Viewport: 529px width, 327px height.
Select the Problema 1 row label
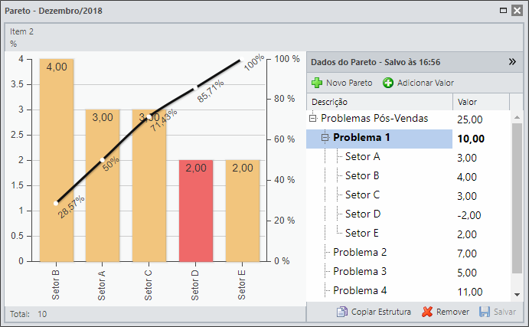click(x=361, y=138)
